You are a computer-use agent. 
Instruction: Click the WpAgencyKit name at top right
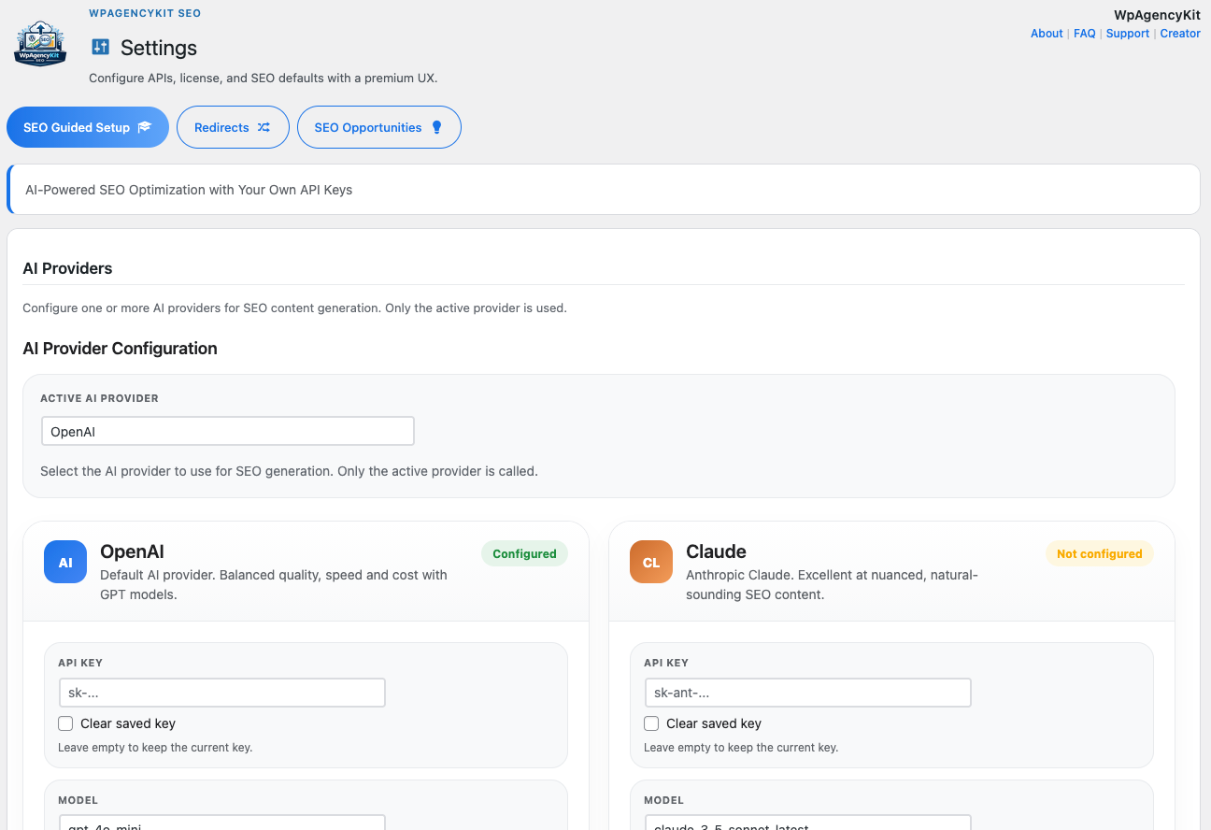(x=1157, y=15)
